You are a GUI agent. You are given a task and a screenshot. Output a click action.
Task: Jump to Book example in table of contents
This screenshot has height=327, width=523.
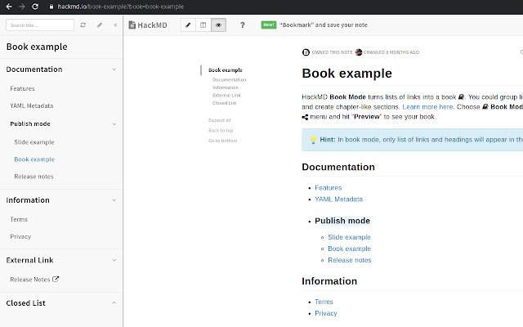[x=226, y=70]
